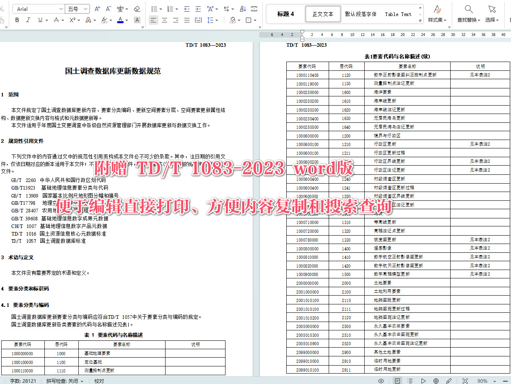Toggle the bulleted list
This screenshot has width=511, height=384.
155,8
